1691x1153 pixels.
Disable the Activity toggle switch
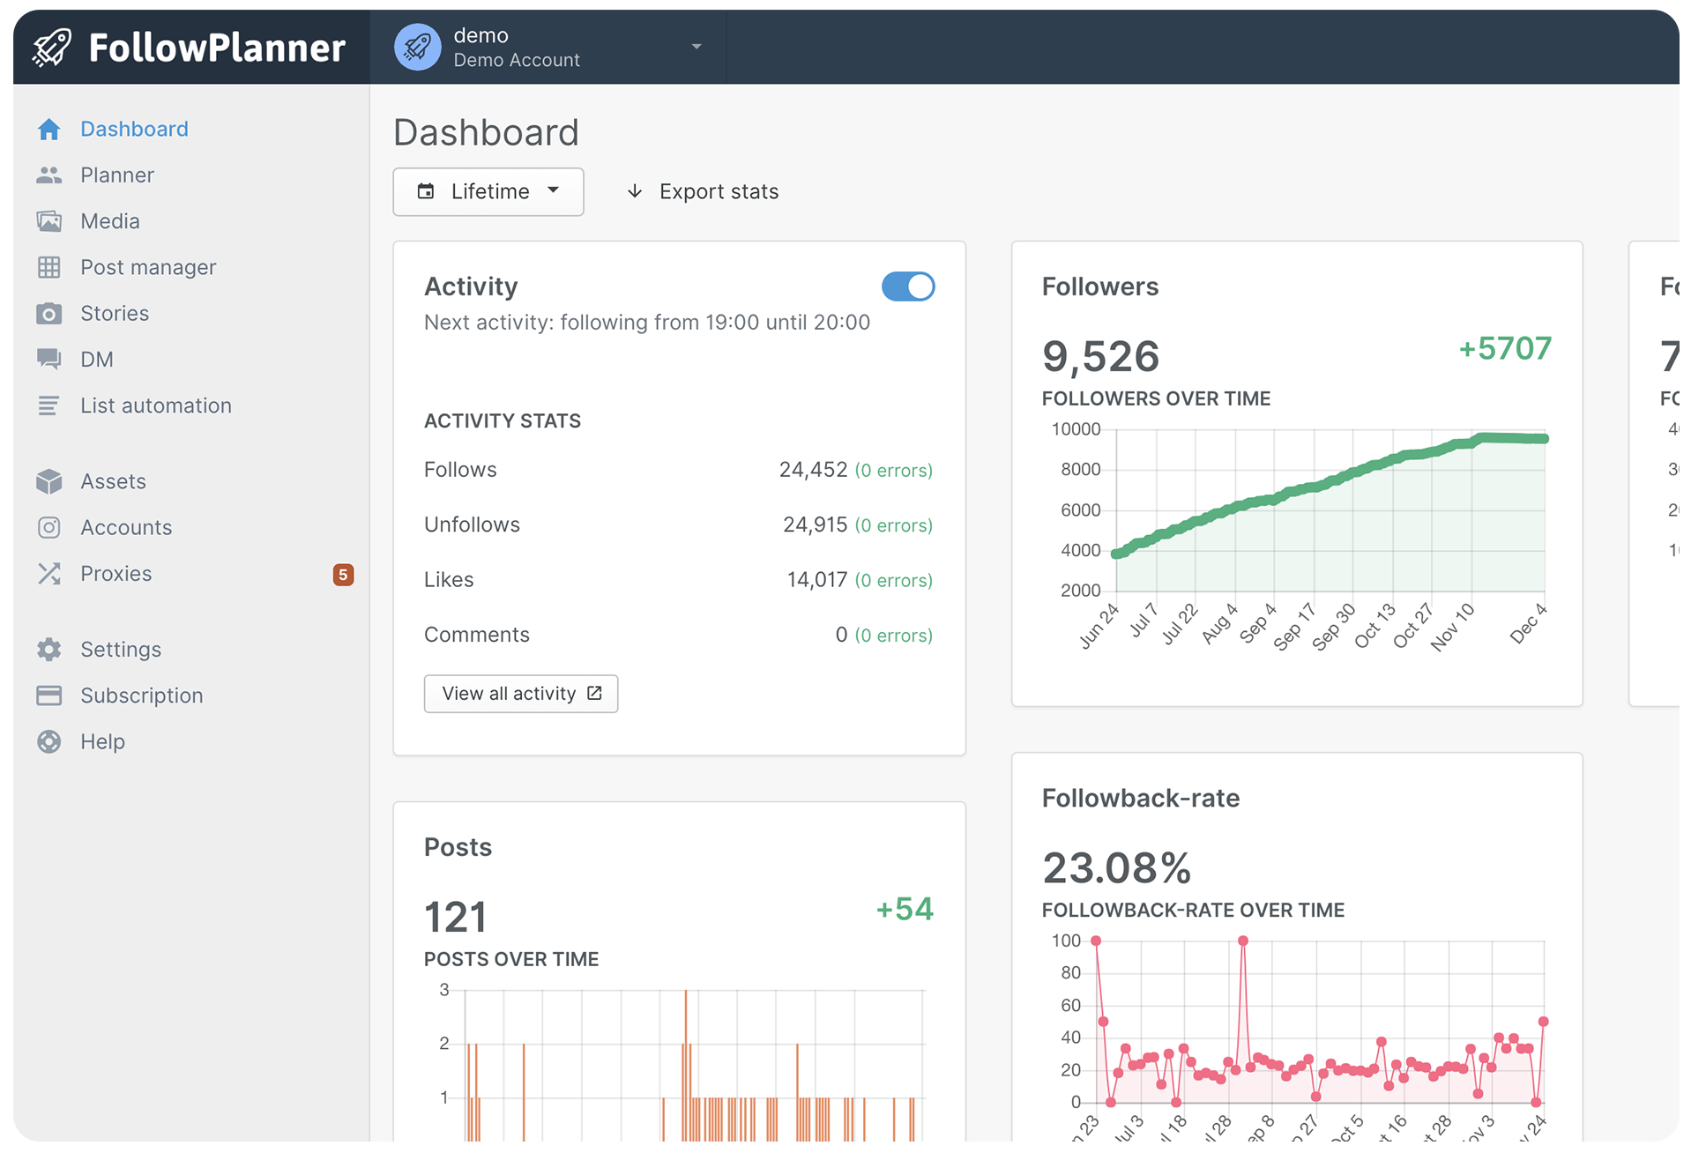pyautogui.click(x=908, y=286)
